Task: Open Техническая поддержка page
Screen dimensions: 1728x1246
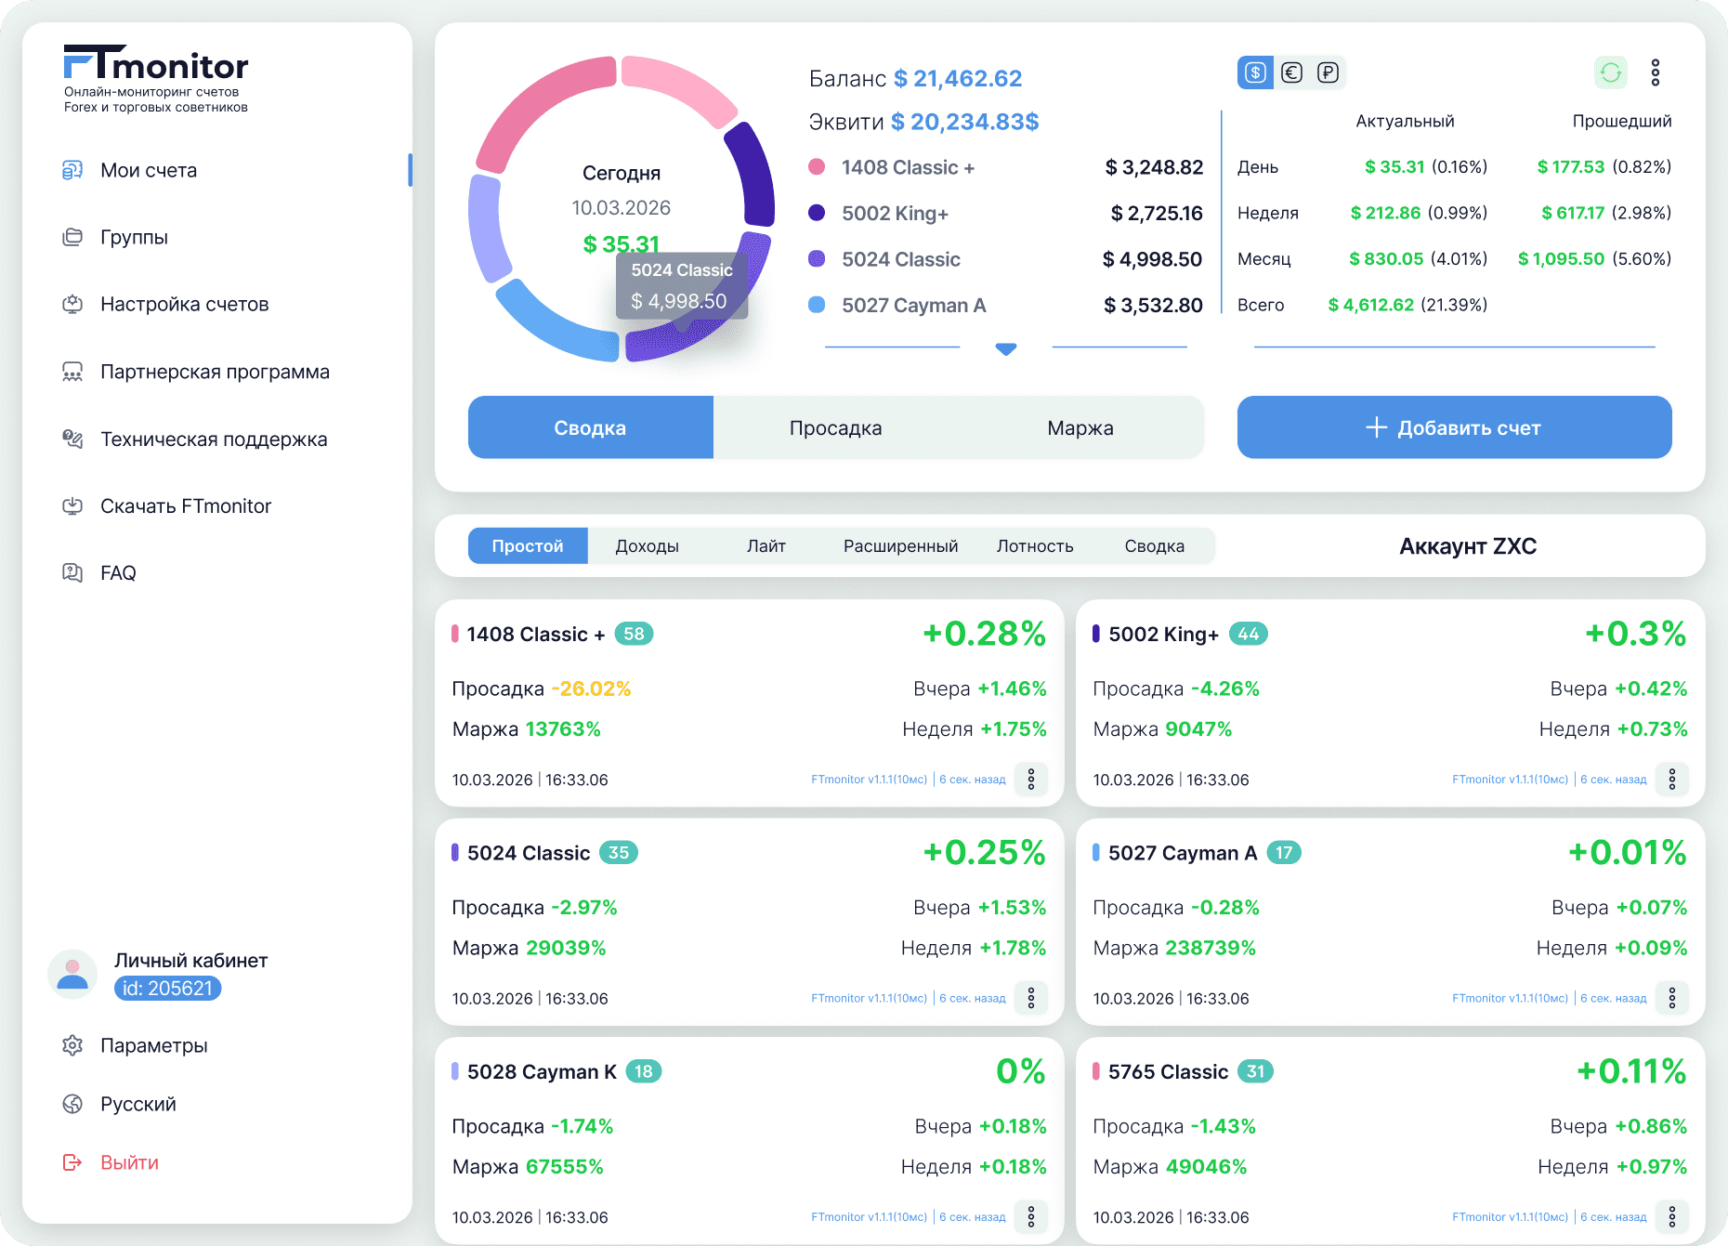Action: click(213, 439)
